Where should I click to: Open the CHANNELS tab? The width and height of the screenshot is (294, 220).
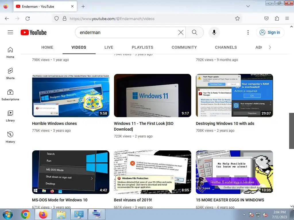point(226,47)
